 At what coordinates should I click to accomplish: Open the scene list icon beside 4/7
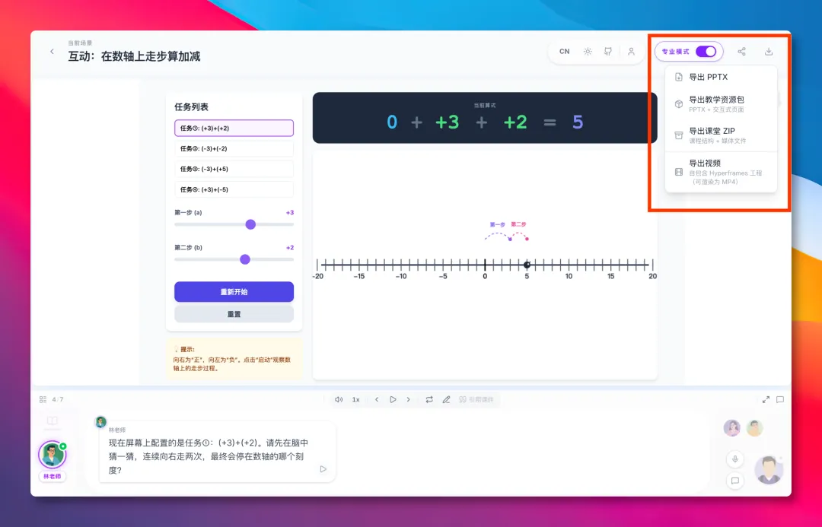click(x=43, y=399)
